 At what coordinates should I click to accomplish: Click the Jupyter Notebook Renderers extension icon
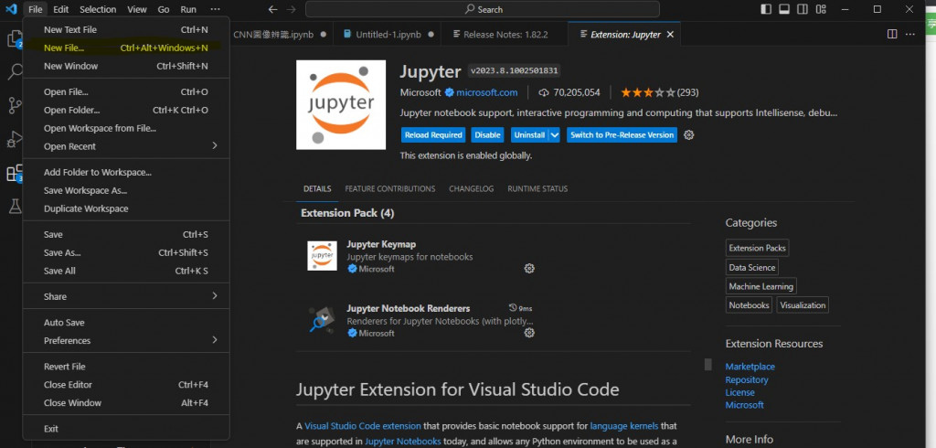[x=323, y=320]
